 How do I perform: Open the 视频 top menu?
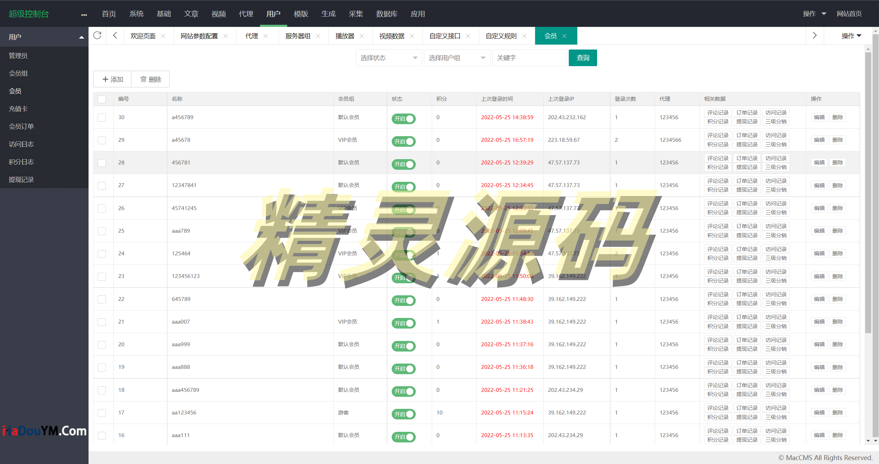(x=219, y=14)
